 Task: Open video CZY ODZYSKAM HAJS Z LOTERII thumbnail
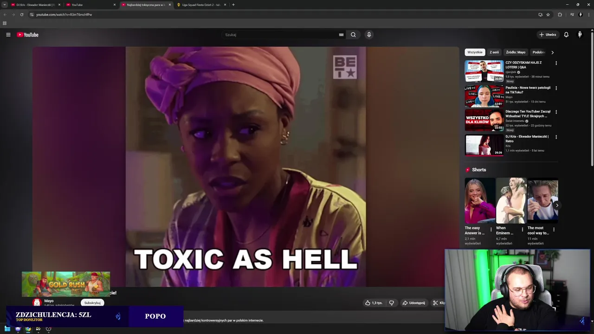(484, 71)
